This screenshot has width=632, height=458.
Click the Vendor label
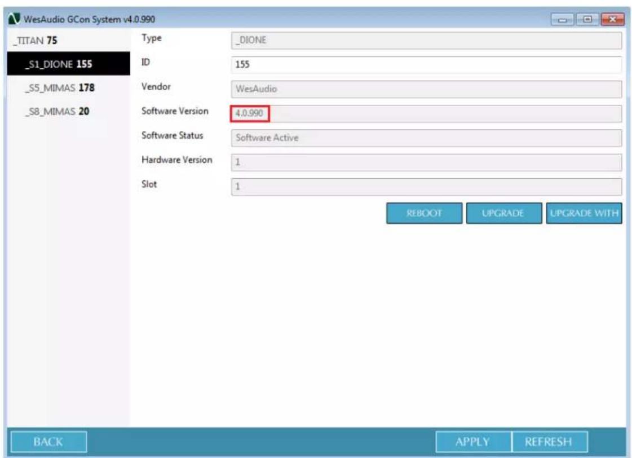[156, 87]
